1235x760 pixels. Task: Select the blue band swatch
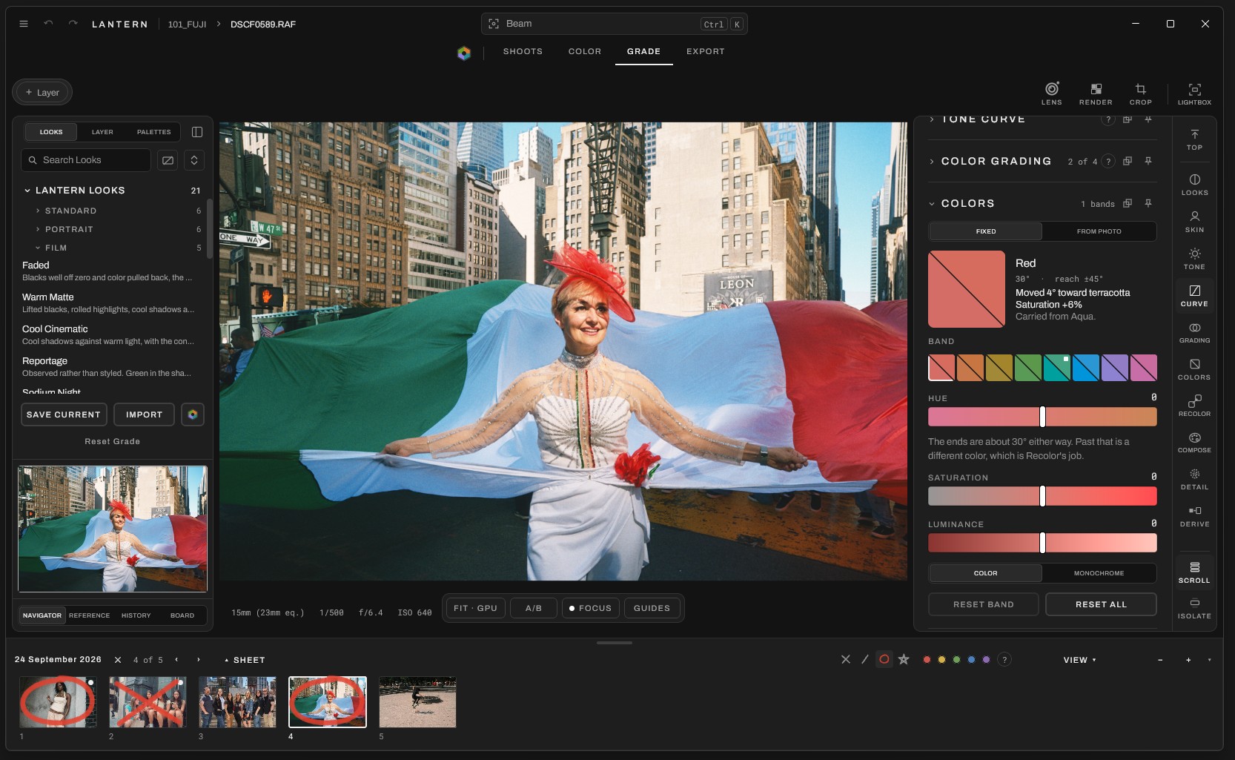click(x=1086, y=368)
